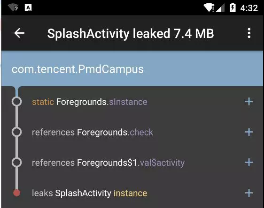This screenshot has width=264, height=208.
Task: Tap the keyboard input notification icon
Action: (x=28, y=7)
